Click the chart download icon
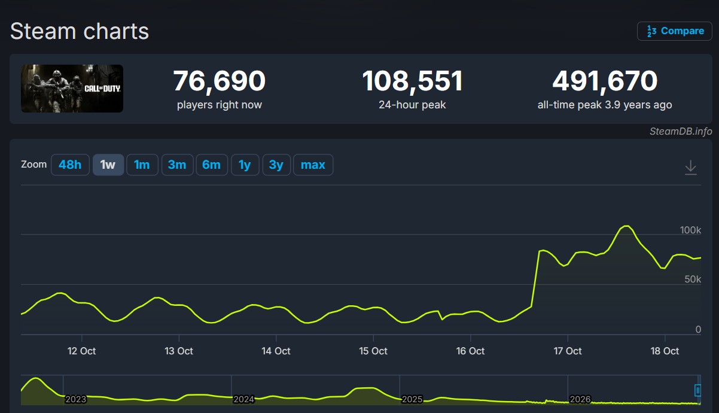 (x=690, y=167)
